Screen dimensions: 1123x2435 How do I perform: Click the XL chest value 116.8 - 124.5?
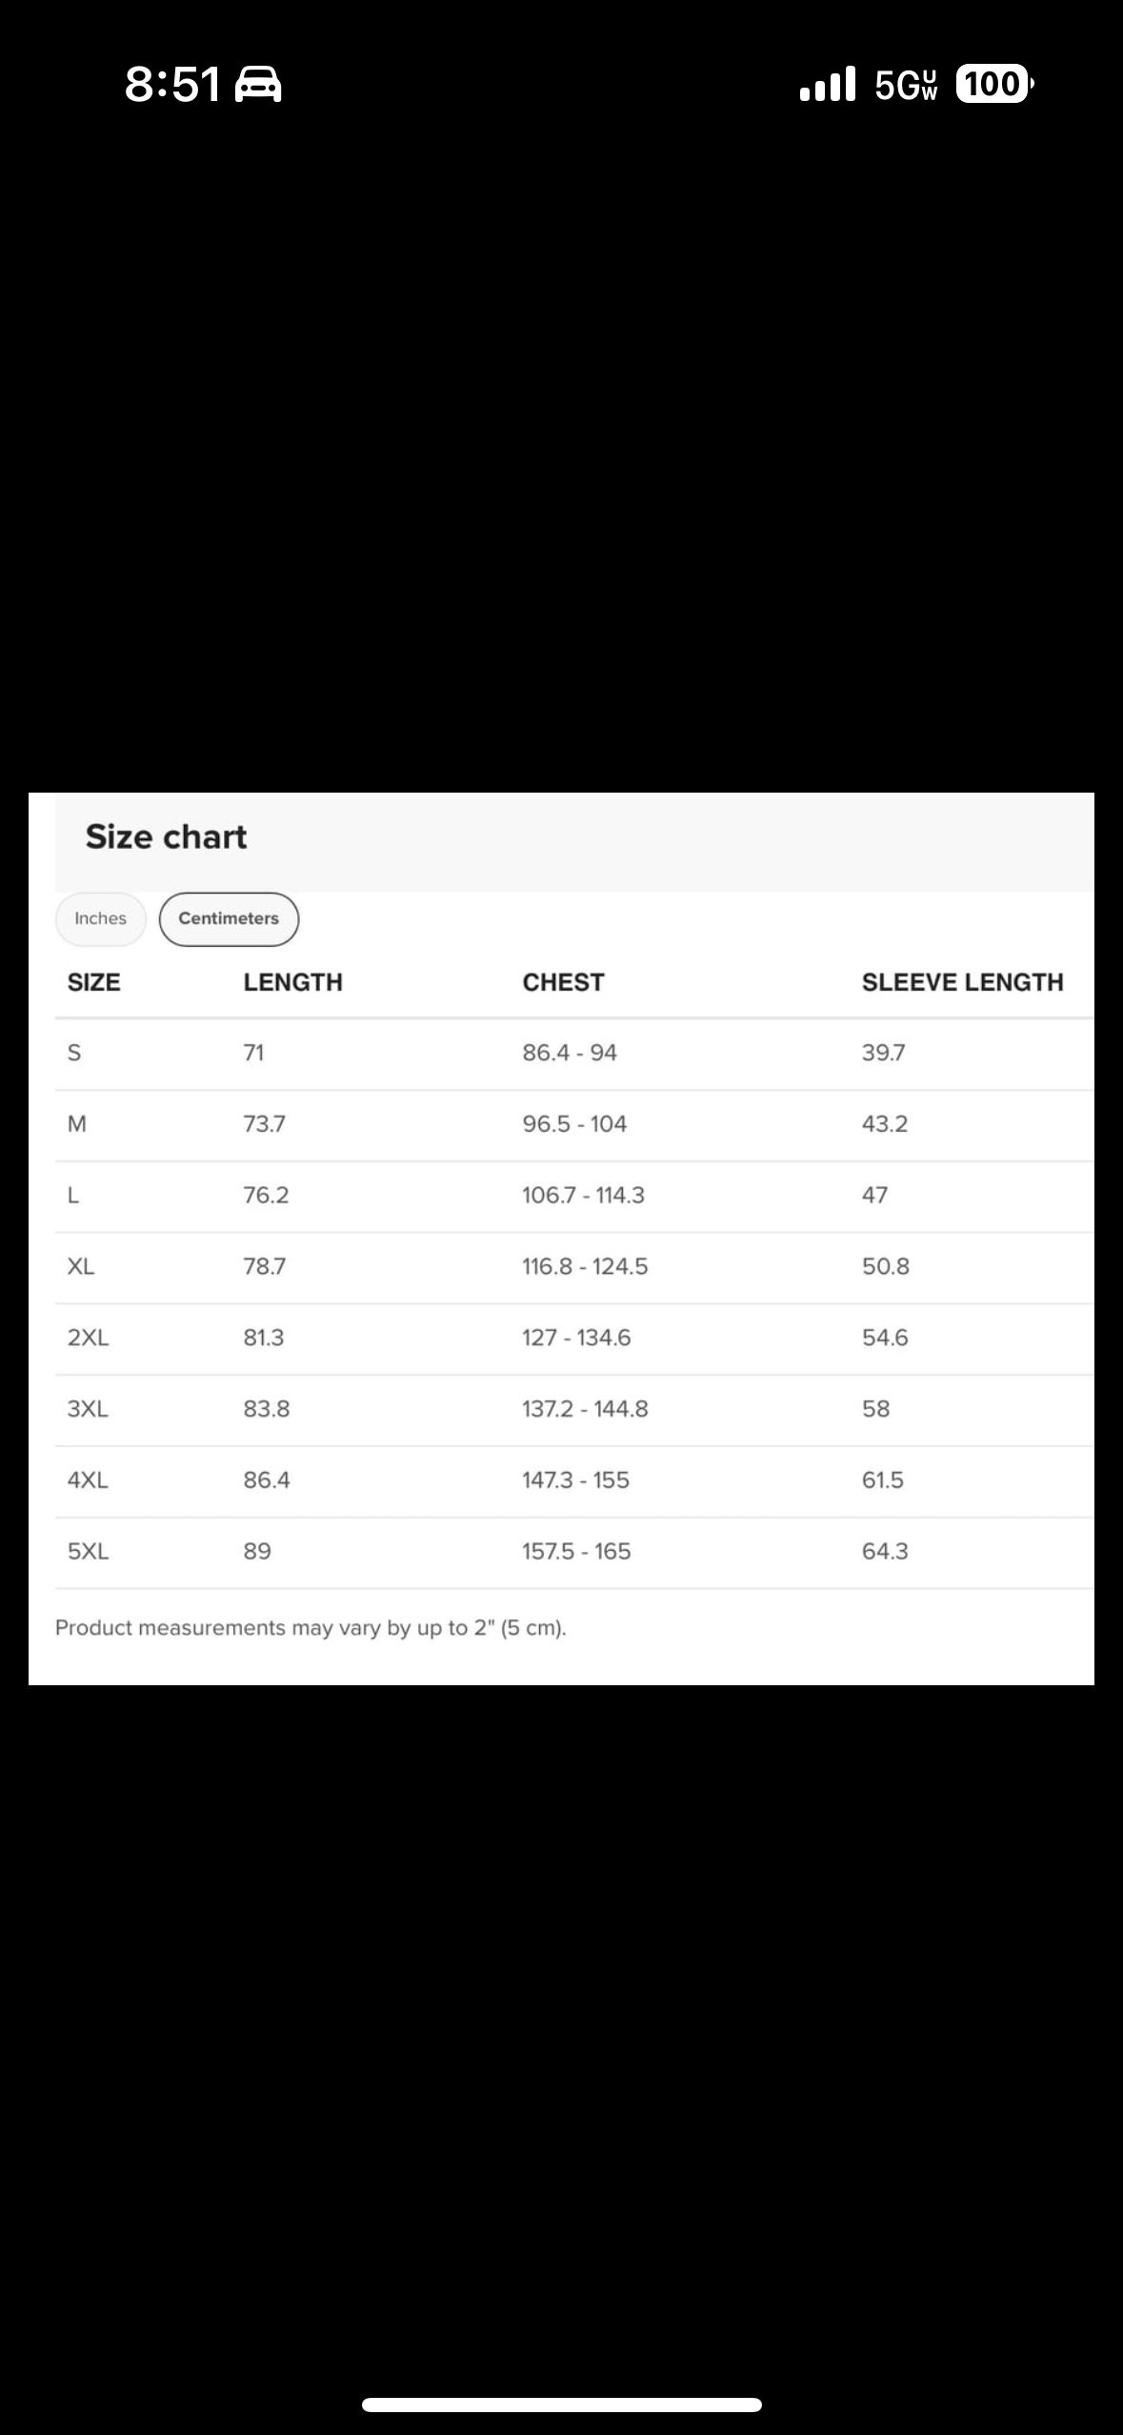[585, 1266]
